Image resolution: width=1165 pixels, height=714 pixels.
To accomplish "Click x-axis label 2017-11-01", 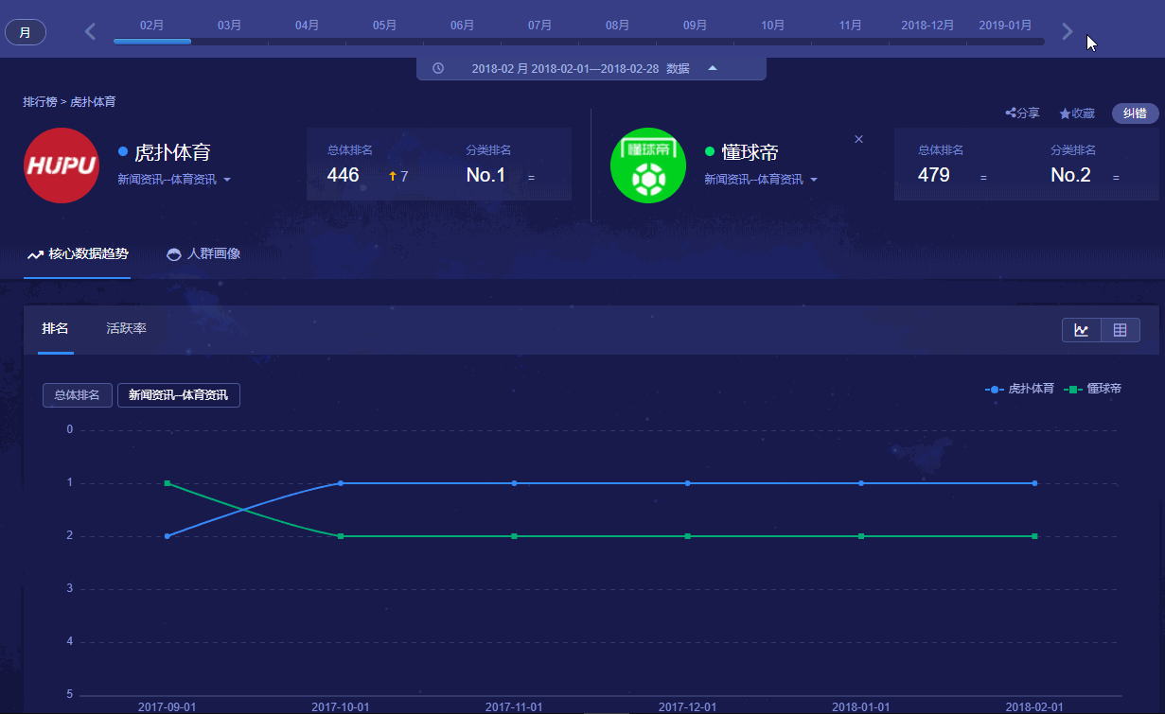I will (514, 706).
